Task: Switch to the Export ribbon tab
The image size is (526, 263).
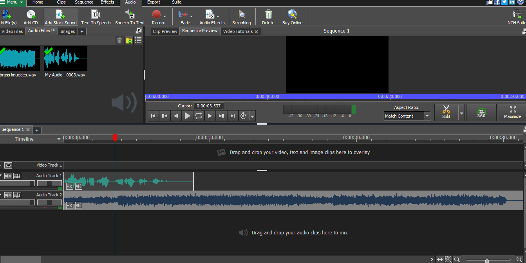Action: tap(154, 2)
